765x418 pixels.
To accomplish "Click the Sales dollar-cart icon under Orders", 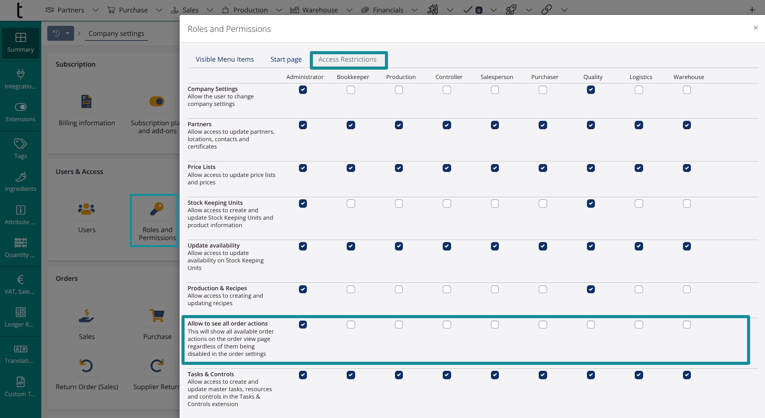I will tap(87, 317).
